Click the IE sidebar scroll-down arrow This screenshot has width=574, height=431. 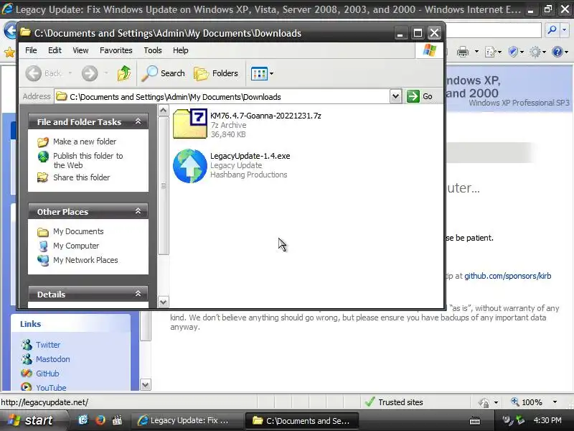coord(146,385)
